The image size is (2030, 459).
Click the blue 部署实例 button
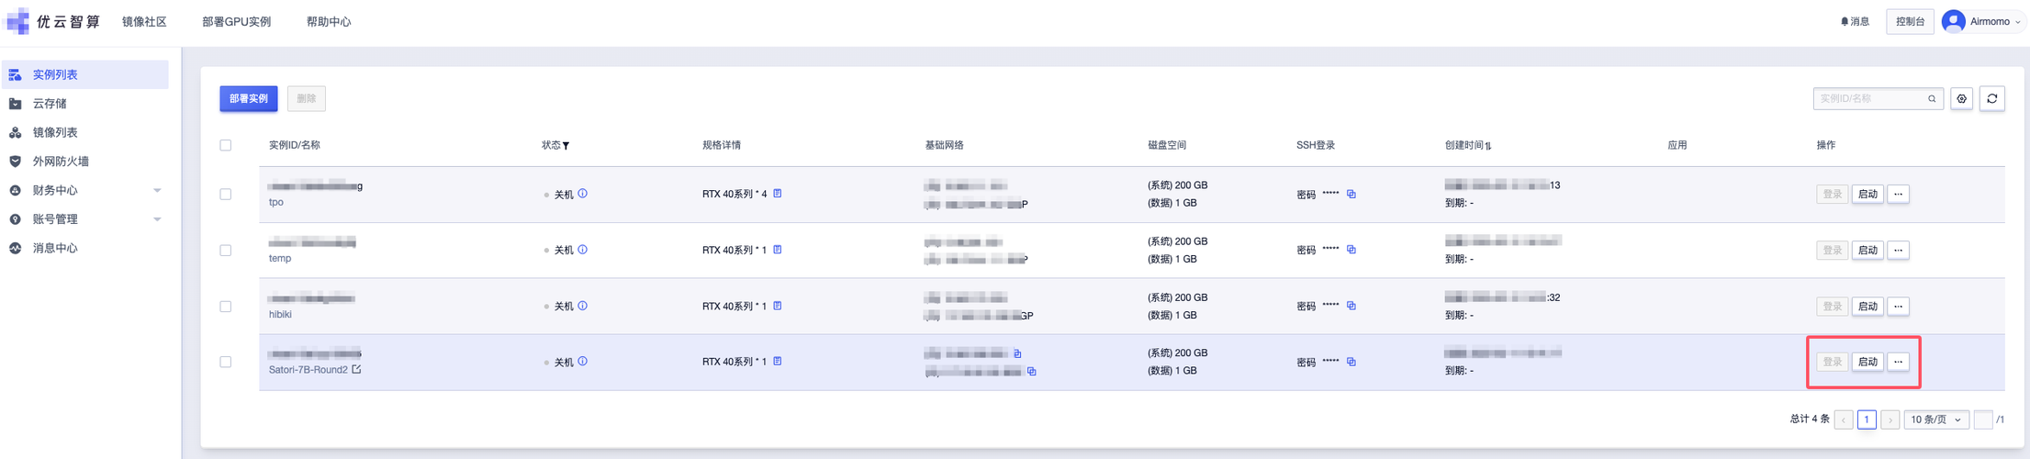pyautogui.click(x=249, y=99)
